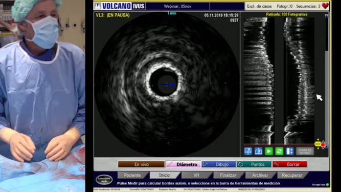Viewport: 341px width, 192px height.
Task: Select the Puntos measurement tool
Action: click(254, 164)
